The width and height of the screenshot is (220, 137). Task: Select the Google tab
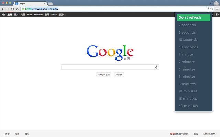tap(30, 4)
